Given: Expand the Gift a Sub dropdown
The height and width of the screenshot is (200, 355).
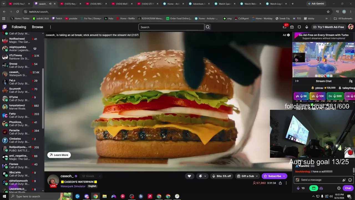Looking at the screenshot, I should (257, 176).
